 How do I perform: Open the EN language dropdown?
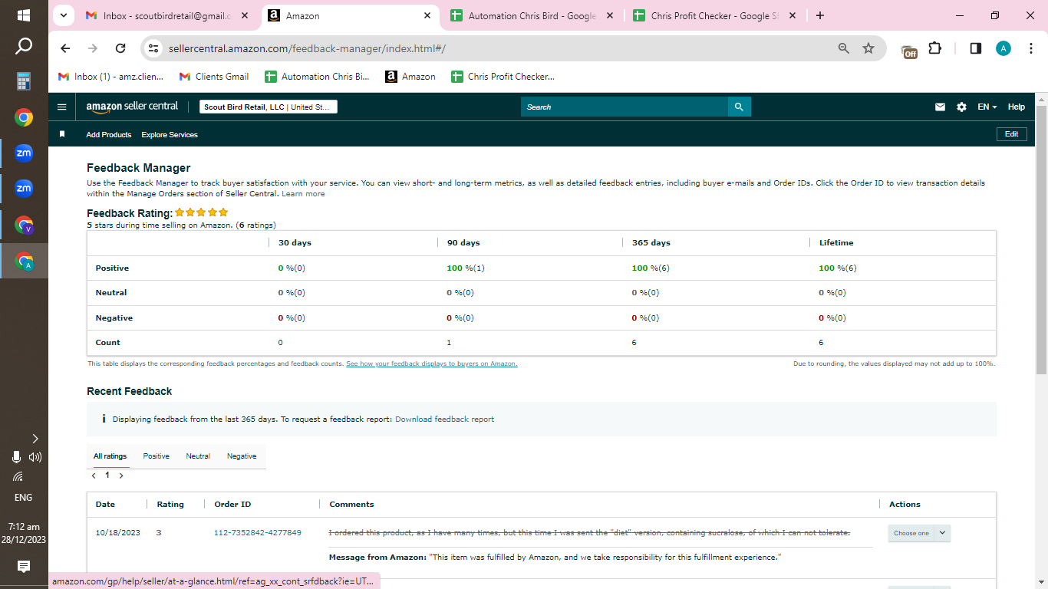[987, 107]
